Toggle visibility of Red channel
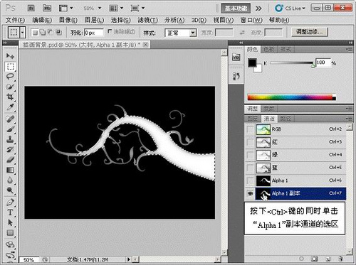The image size is (356, 265). coord(250,142)
